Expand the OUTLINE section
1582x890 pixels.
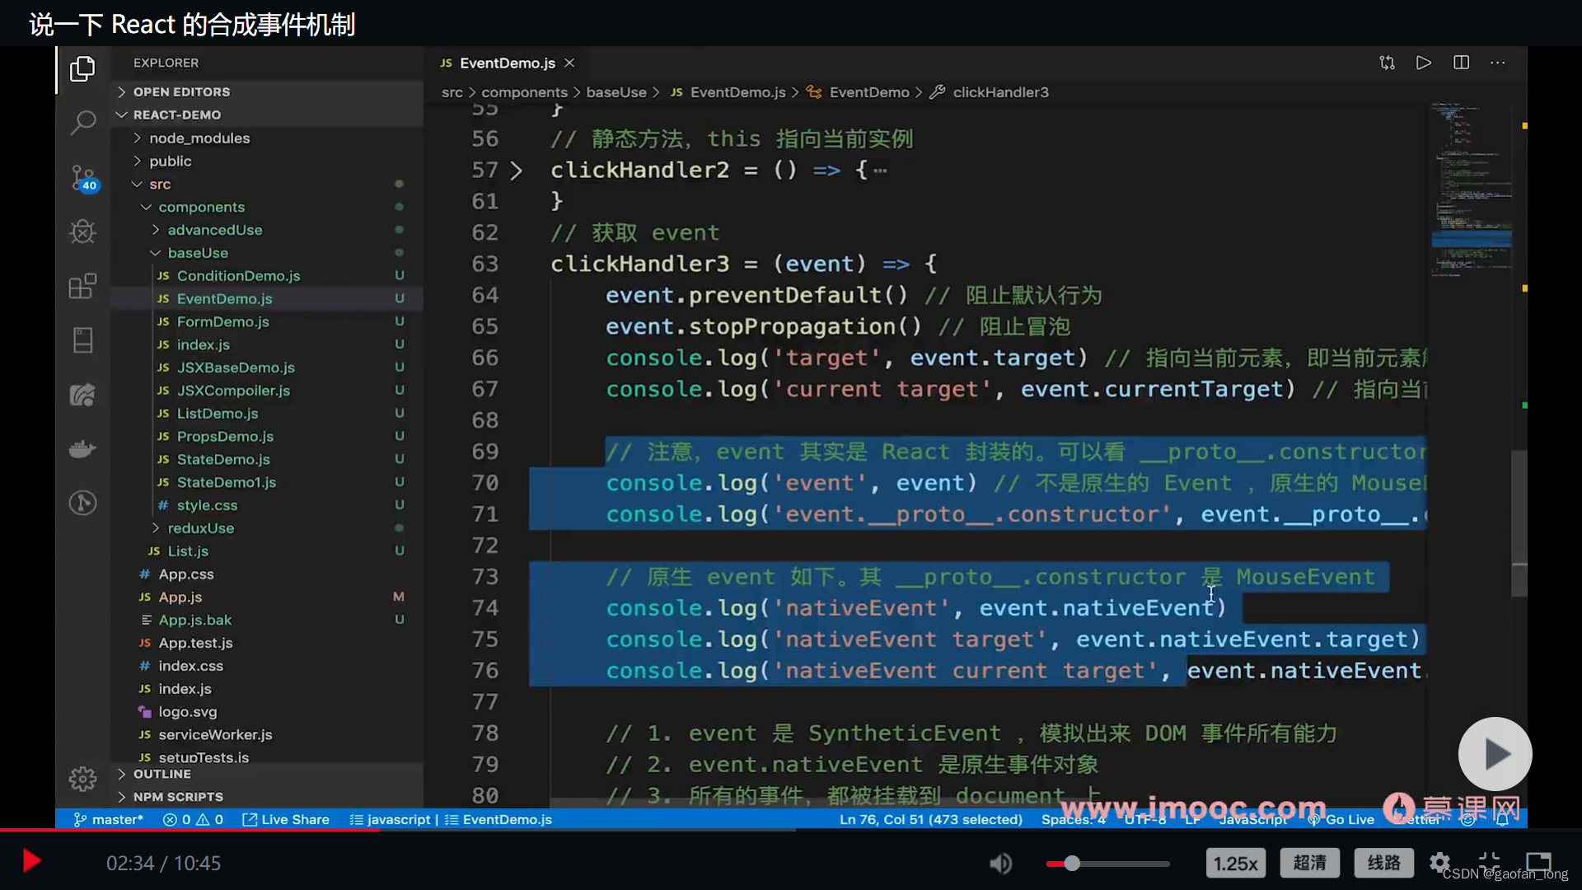coord(162,774)
